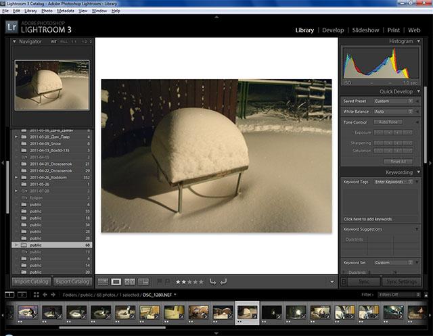Hide the filmstrip with bottom arrow
This screenshot has width=433, height=336.
point(216,333)
